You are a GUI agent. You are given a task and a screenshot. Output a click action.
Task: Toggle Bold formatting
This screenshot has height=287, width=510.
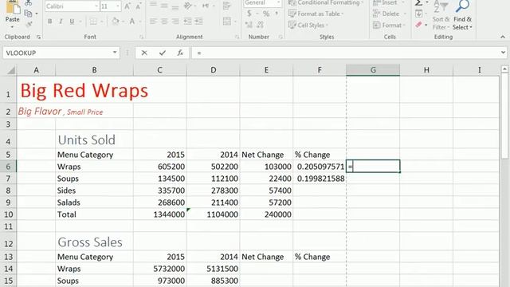point(49,22)
